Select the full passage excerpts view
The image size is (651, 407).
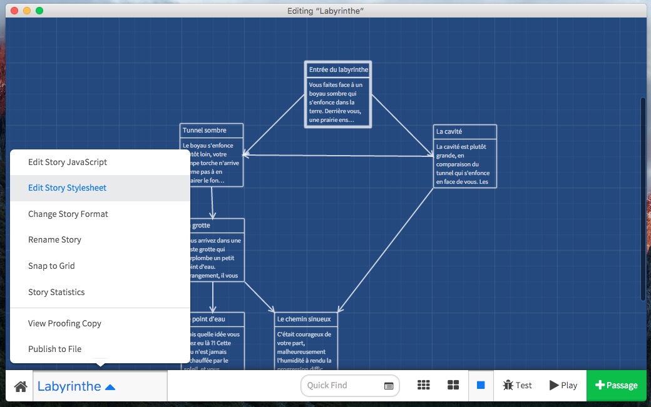coord(481,385)
